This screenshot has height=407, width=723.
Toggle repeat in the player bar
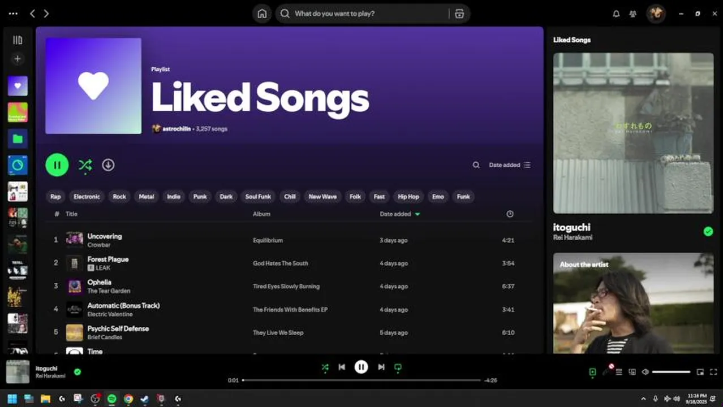[398, 367]
